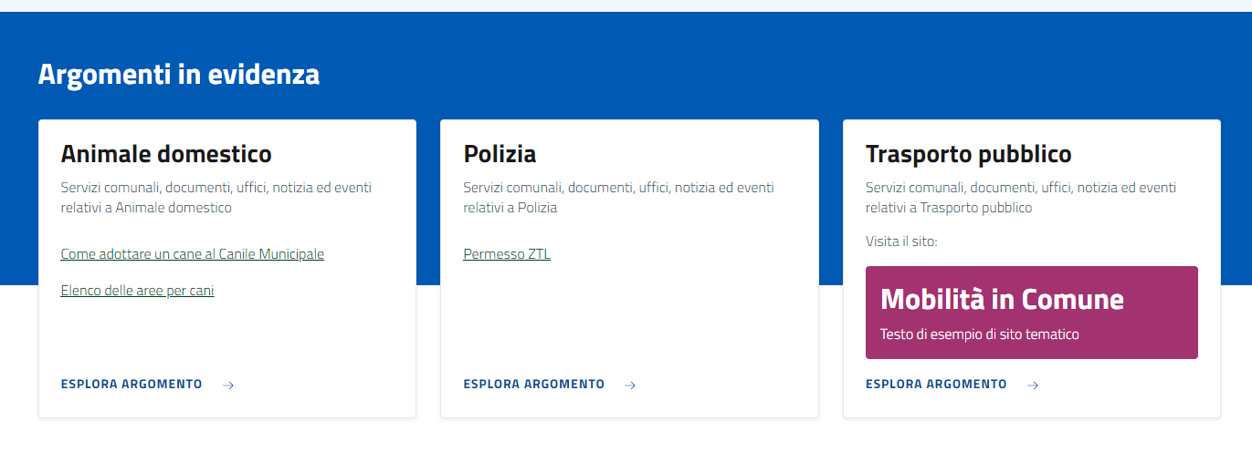The width and height of the screenshot is (1252, 452).
Task: Select 'Esplora argomento' in the Polizia card
Action: click(533, 385)
